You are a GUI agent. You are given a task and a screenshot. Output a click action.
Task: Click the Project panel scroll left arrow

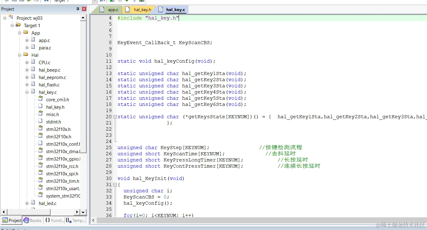[4, 212]
